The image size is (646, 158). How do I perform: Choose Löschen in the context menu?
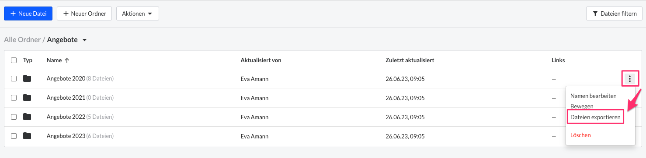(x=580, y=135)
